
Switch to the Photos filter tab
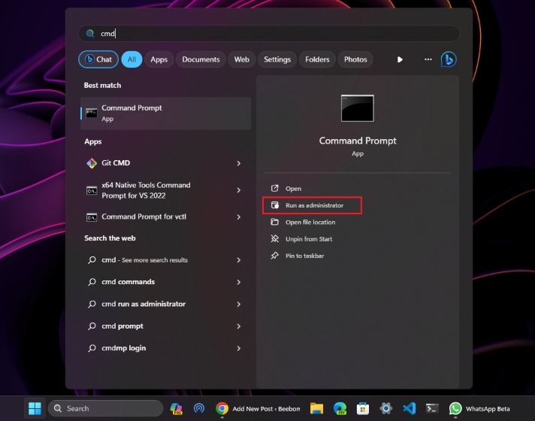(355, 59)
